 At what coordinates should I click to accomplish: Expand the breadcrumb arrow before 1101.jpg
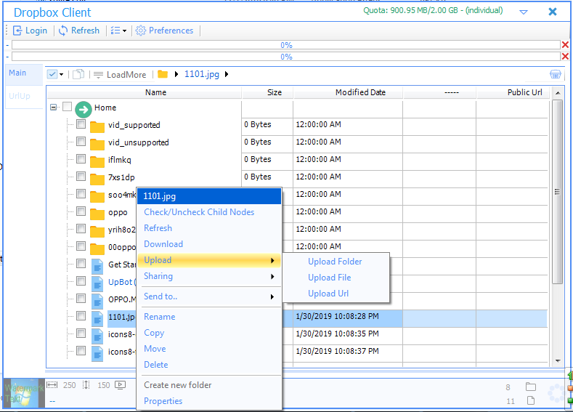[x=176, y=74]
